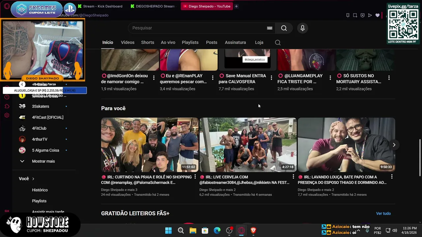This screenshot has width=422, height=237.
Task: Click the Opera GX taskbar icon
Action: (241, 230)
